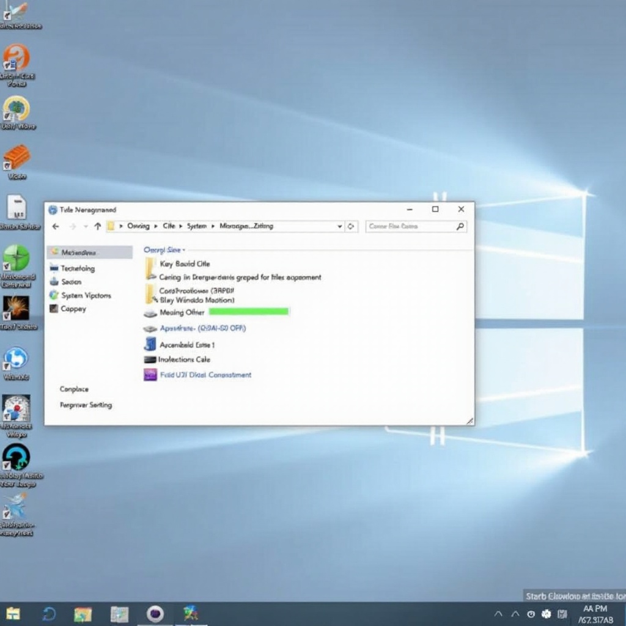
Task: Select the black Inolections Cale device icon
Action: tap(150, 359)
